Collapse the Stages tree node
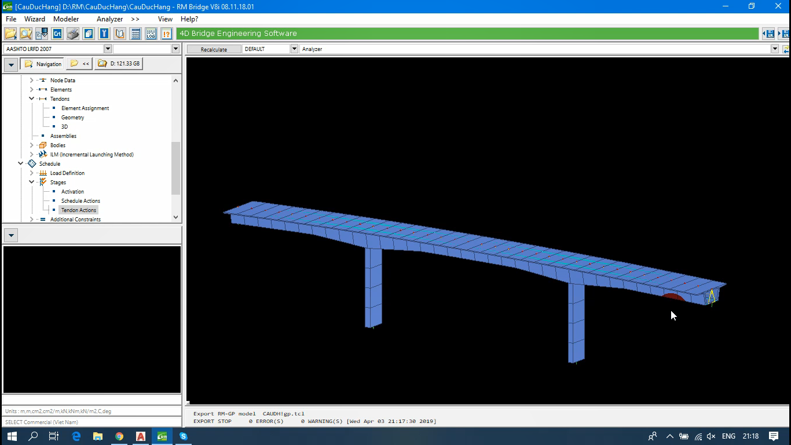Screen dimensions: 791x445 [31, 183]
